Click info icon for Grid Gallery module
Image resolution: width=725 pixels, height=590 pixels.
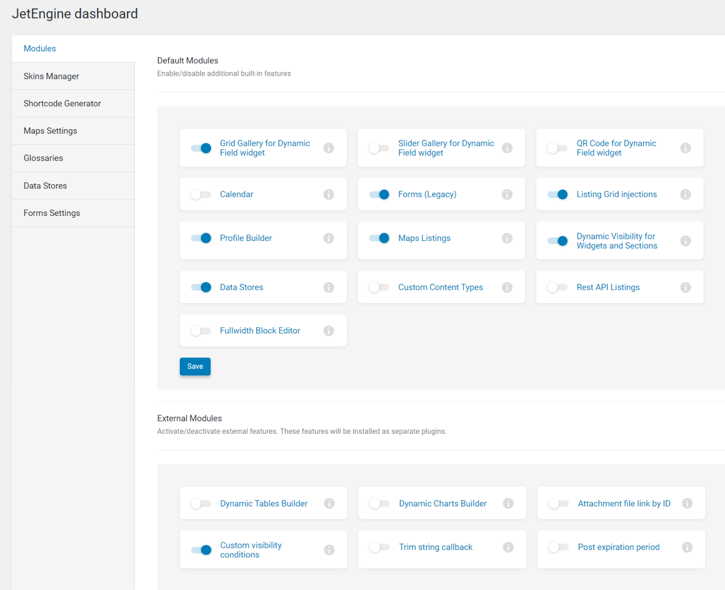click(x=329, y=148)
